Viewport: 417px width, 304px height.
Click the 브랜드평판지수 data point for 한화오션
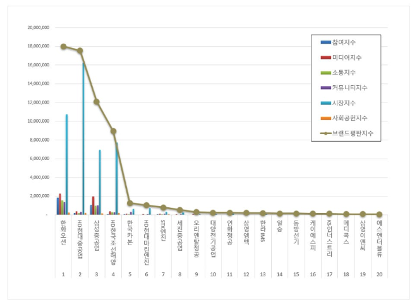click(63, 47)
